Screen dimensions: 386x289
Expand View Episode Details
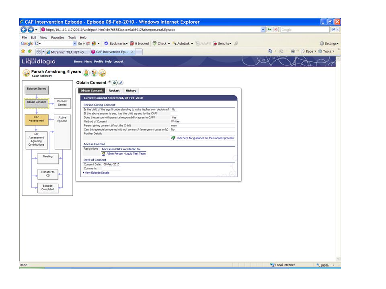pos(96,173)
